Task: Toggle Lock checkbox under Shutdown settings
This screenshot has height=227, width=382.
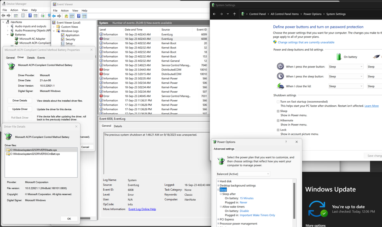Action: (x=278, y=130)
